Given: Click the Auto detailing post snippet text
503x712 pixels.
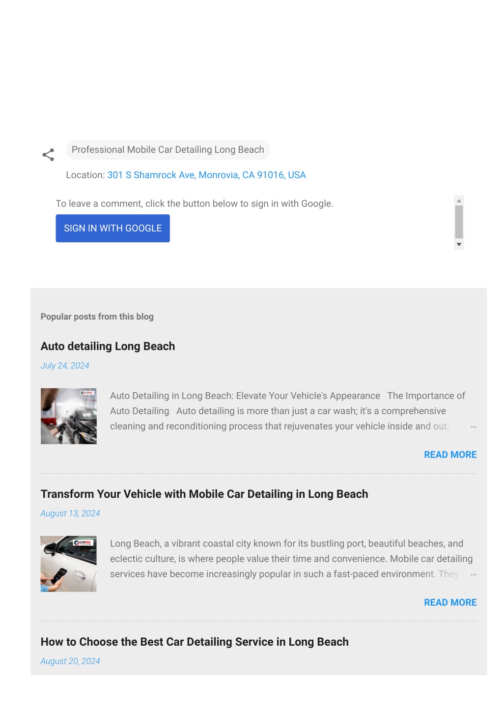Looking at the screenshot, I should (x=287, y=411).
